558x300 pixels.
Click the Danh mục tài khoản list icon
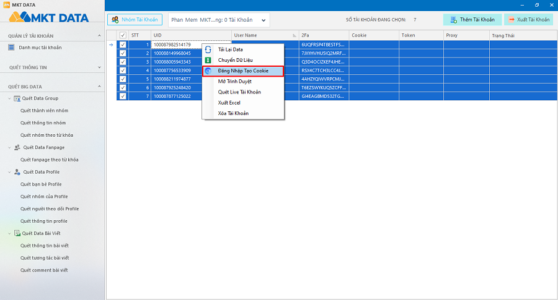click(x=11, y=48)
